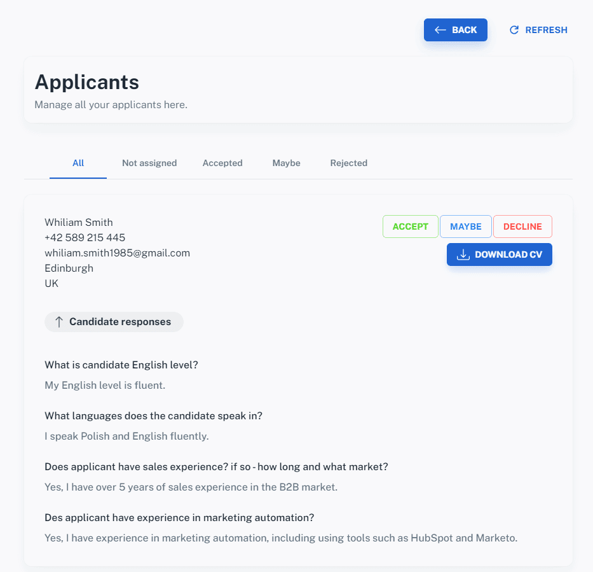Go back using the BACK button
This screenshot has width=593, height=572.
[x=455, y=30]
